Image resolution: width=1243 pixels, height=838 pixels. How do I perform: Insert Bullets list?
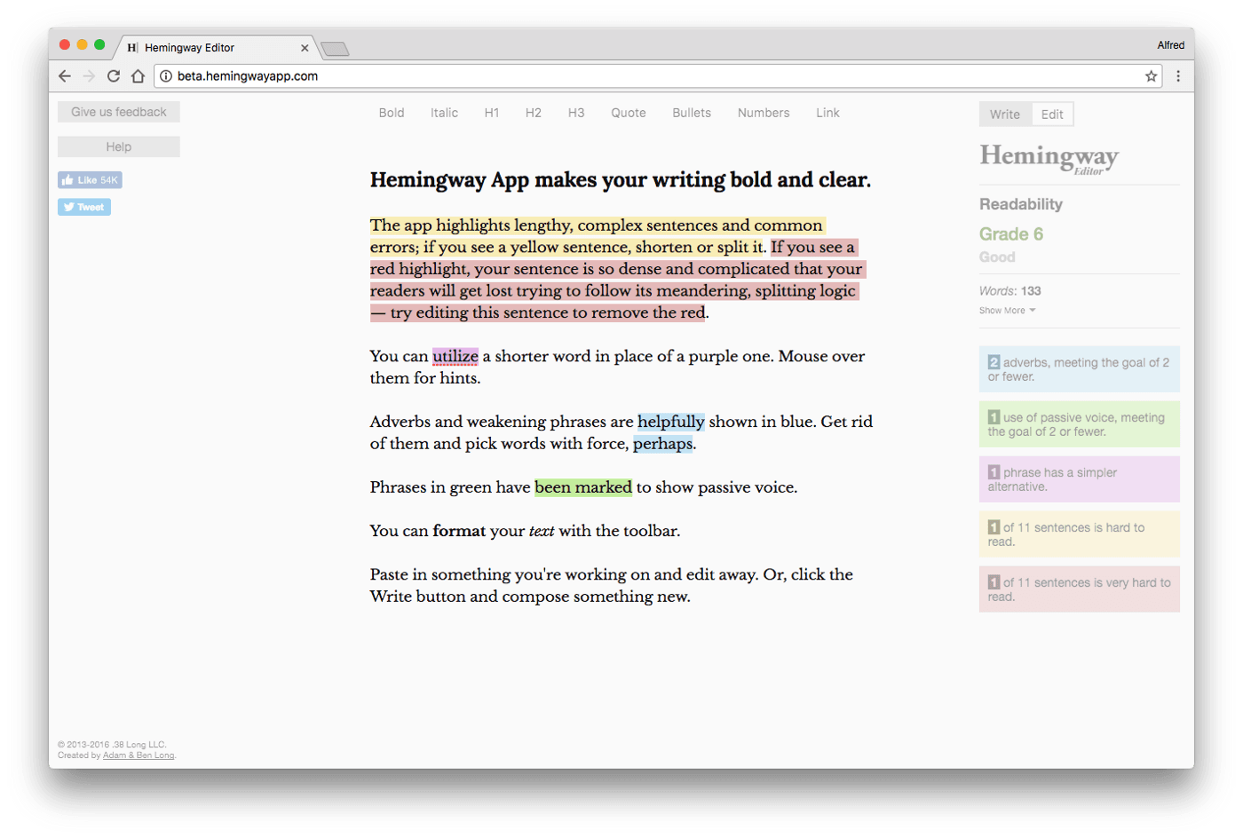point(692,113)
